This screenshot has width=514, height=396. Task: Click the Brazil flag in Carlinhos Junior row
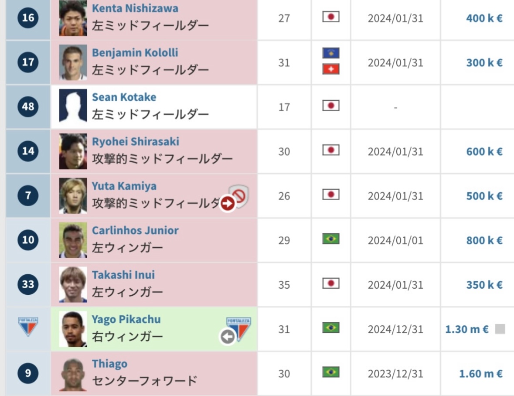tap(331, 239)
